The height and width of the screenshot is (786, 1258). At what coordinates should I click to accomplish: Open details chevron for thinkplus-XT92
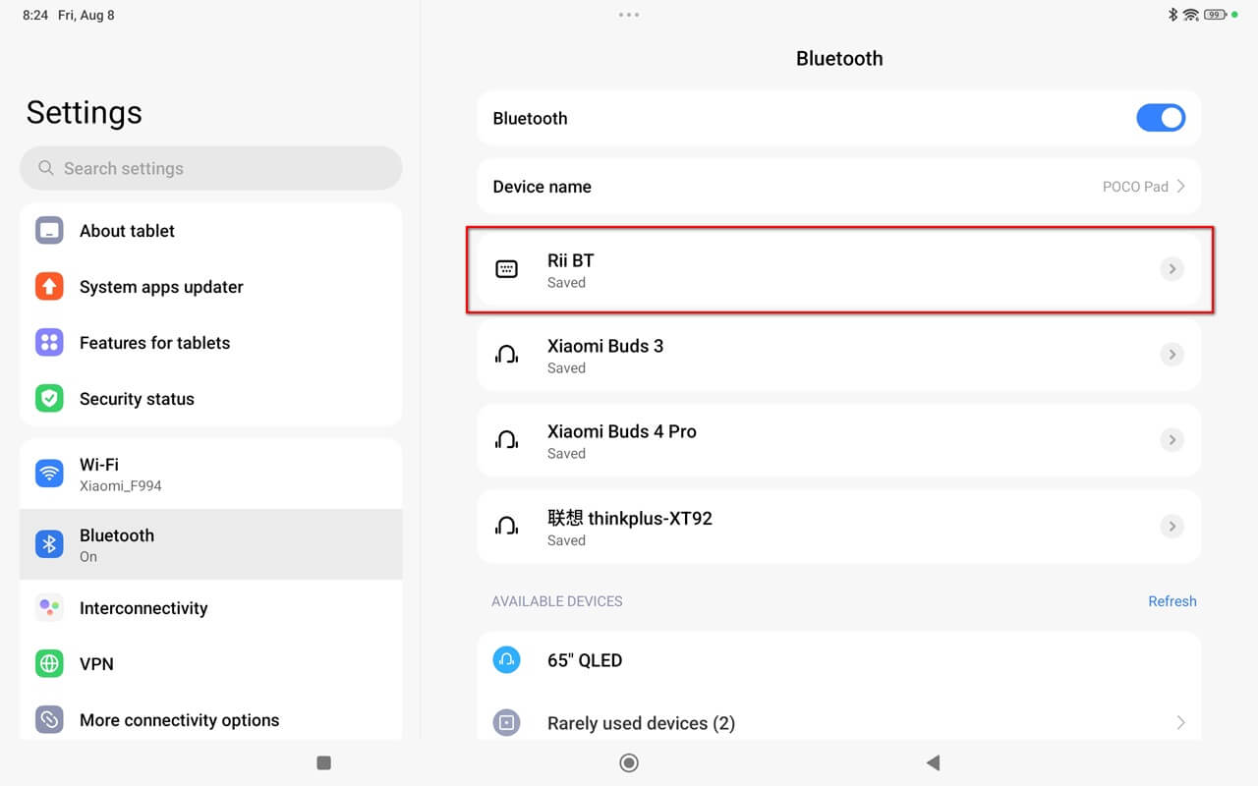pos(1172,527)
